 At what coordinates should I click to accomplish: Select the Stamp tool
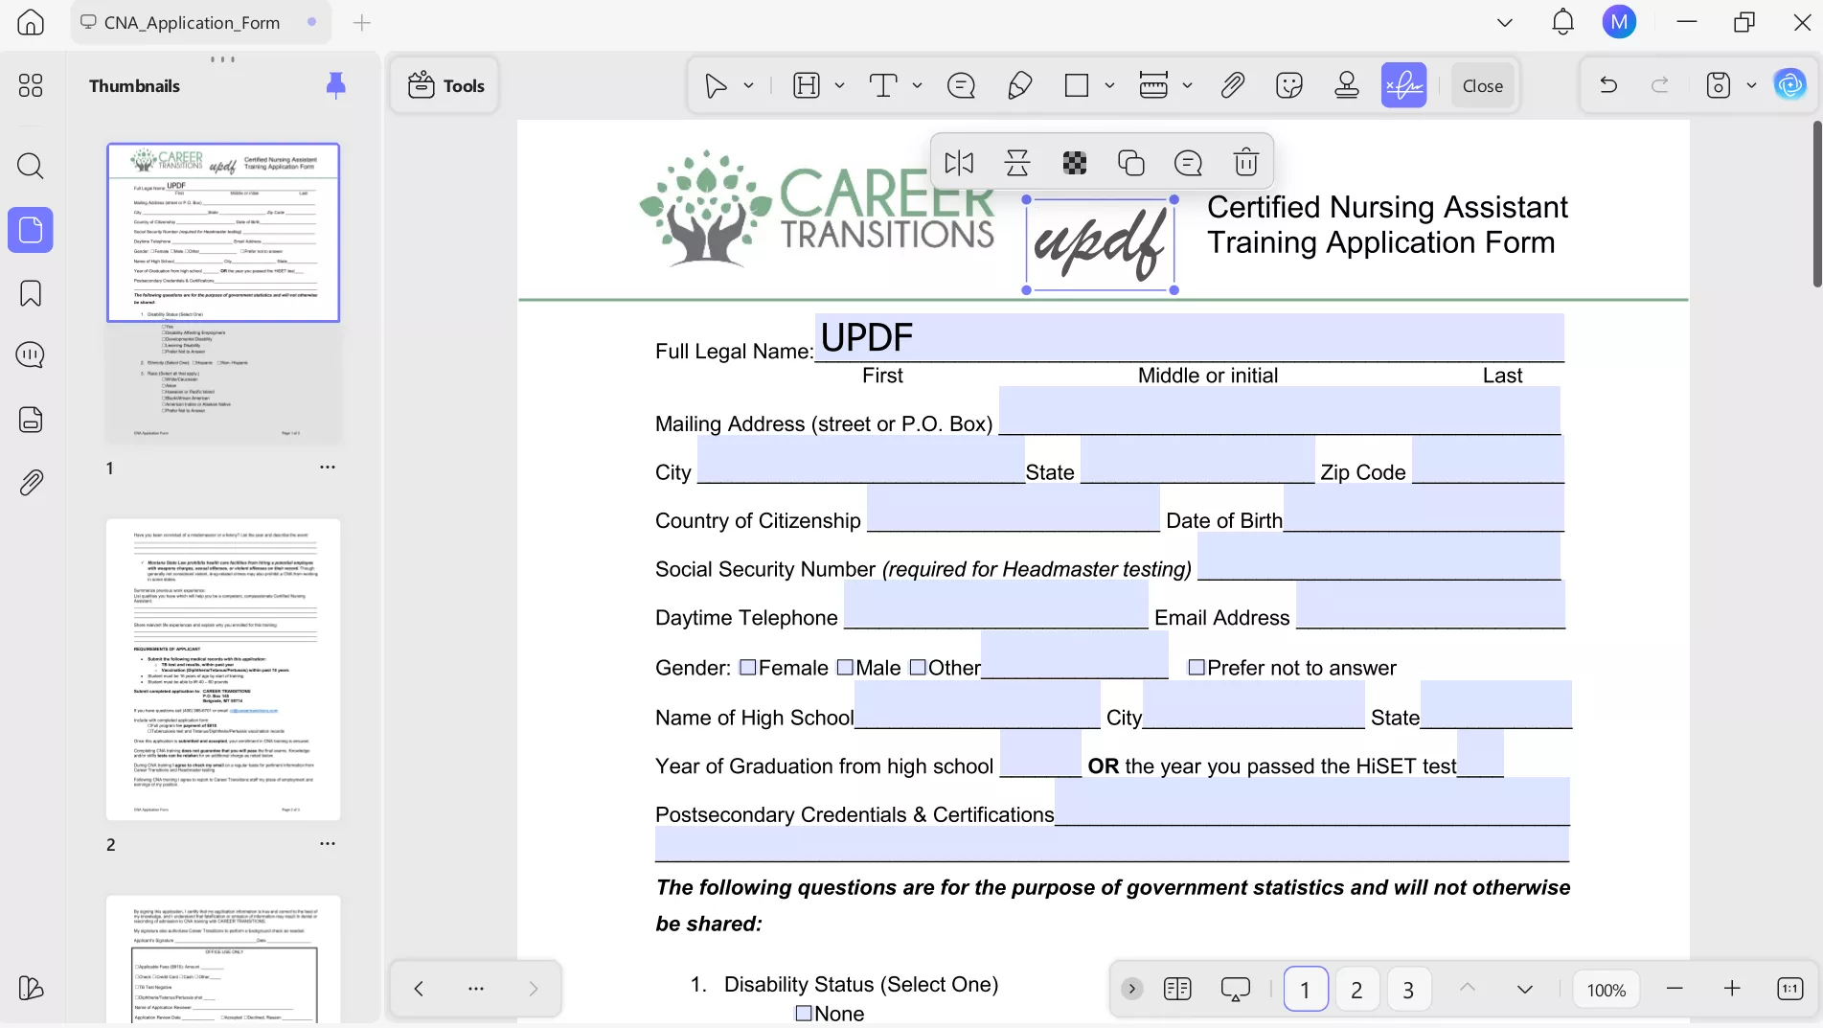point(1347,85)
